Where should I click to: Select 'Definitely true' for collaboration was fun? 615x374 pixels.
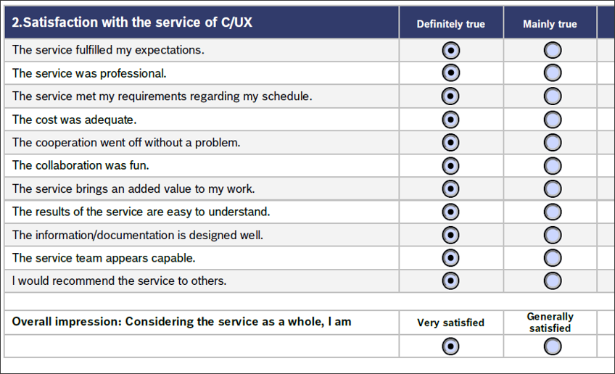(450, 166)
